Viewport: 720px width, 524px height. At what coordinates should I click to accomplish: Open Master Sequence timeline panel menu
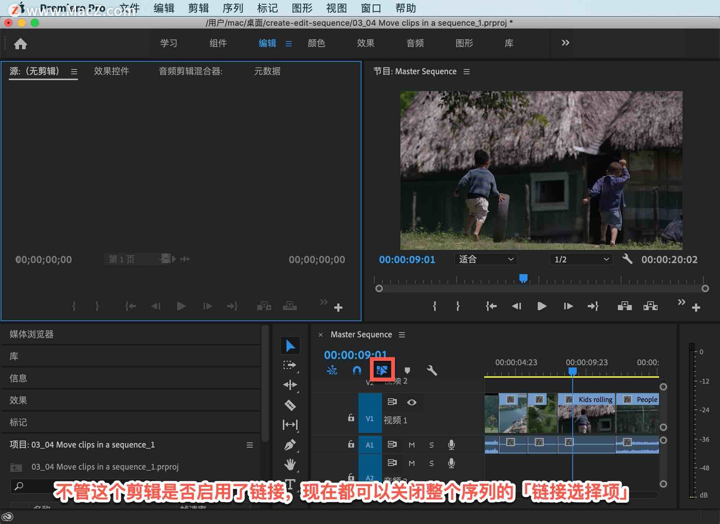402,335
